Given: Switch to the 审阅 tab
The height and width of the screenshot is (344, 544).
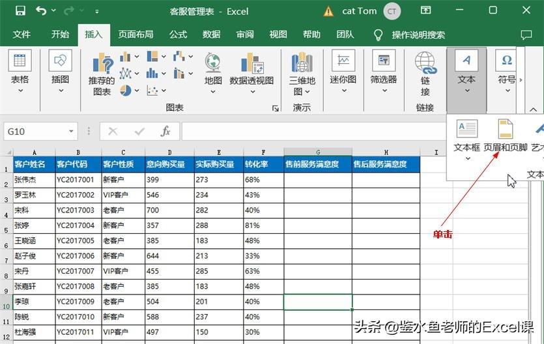Looking at the screenshot, I should [x=245, y=35].
